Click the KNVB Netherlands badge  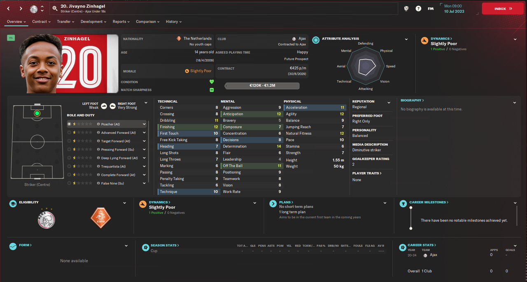(x=101, y=219)
